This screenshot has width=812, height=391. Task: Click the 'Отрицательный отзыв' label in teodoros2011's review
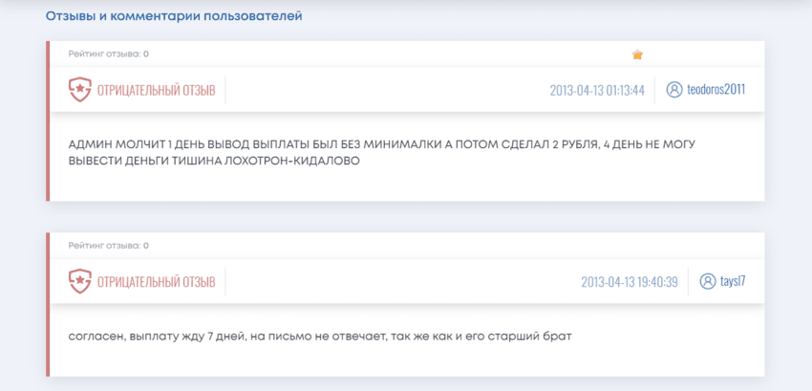coord(157,90)
